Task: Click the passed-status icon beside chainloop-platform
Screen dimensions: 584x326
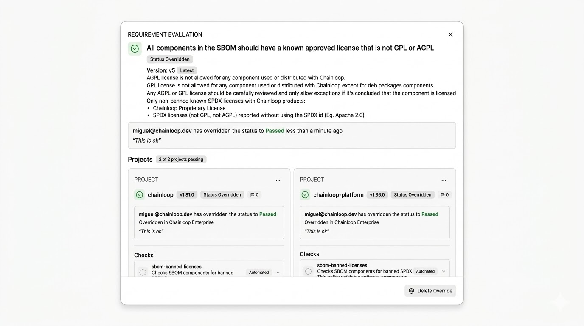Action: pos(305,194)
